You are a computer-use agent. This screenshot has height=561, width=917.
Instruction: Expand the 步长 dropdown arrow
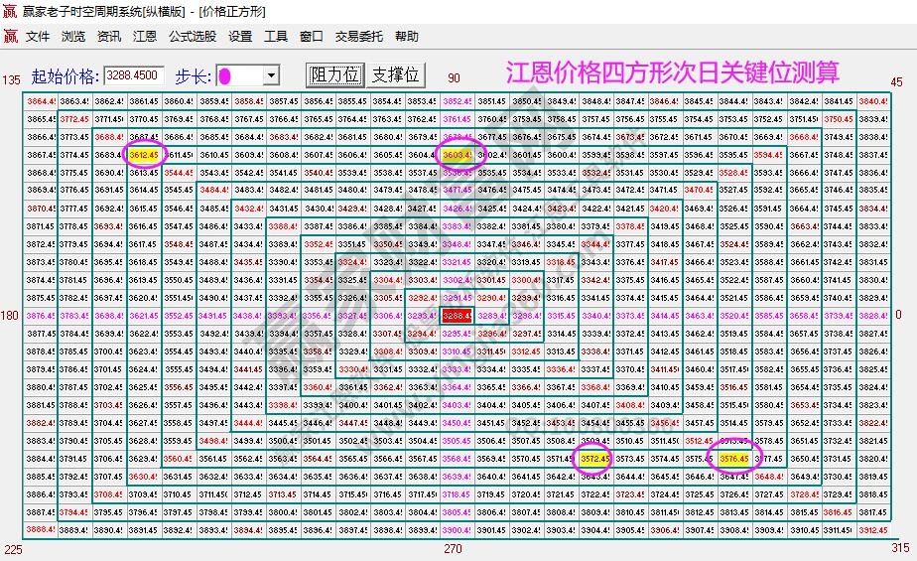(x=270, y=75)
